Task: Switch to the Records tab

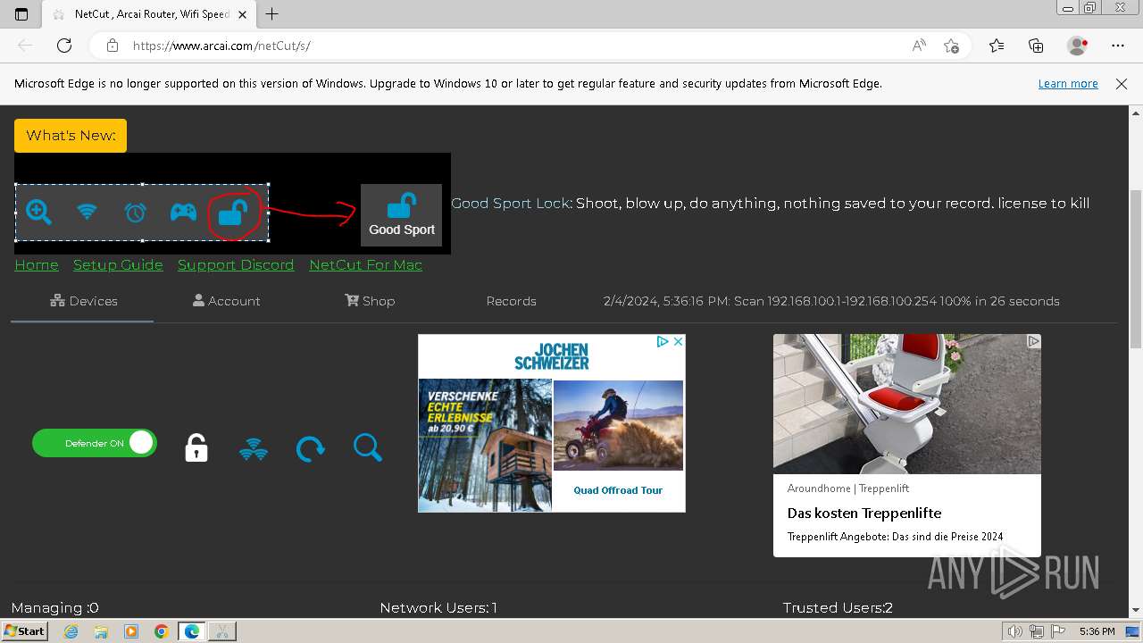Action: (511, 301)
